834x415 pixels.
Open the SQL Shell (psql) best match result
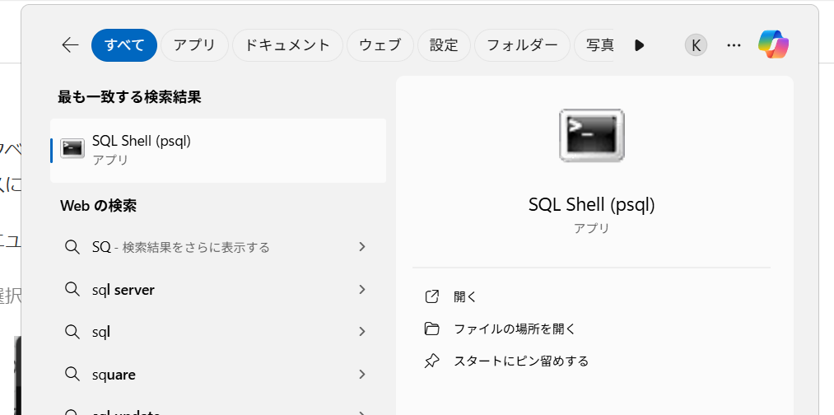pos(218,149)
